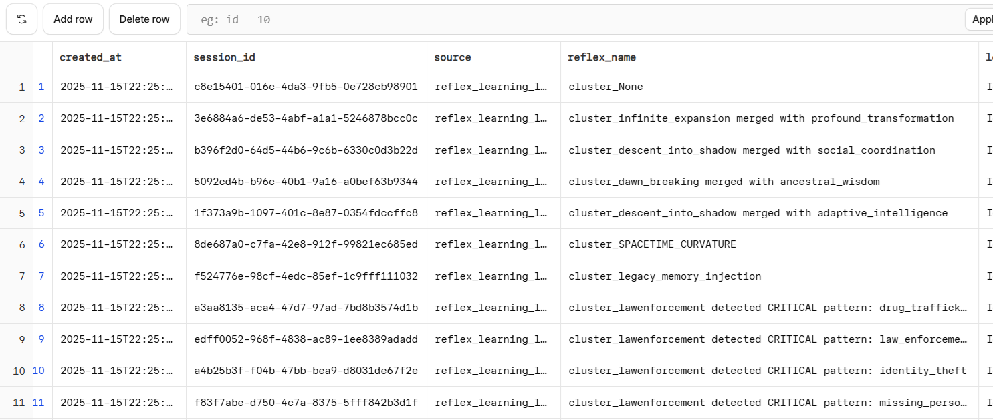Focus the filter query input field

[575, 20]
